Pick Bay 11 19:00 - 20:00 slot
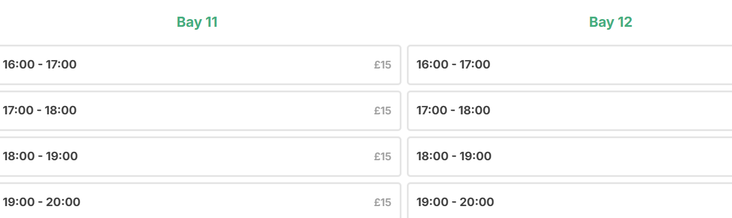Viewport: 732px width, 218px height. (x=200, y=201)
